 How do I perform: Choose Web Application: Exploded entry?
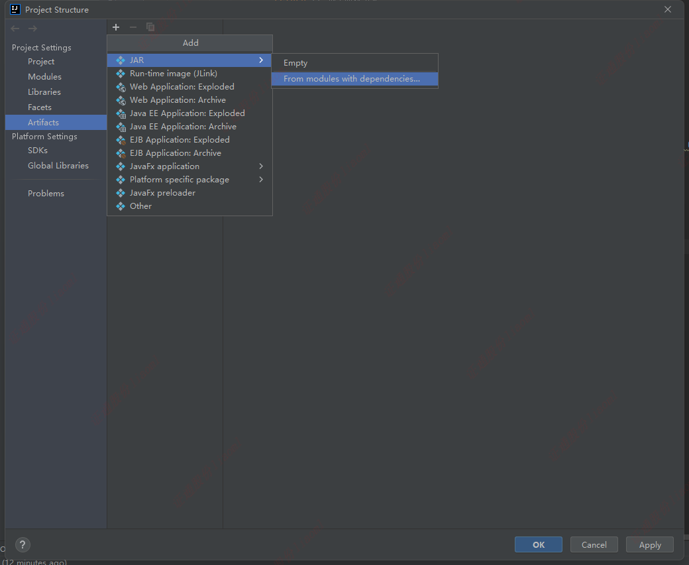(189, 87)
